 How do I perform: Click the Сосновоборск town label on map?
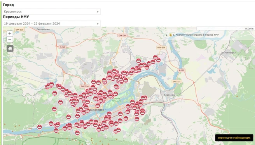click(x=228, y=53)
